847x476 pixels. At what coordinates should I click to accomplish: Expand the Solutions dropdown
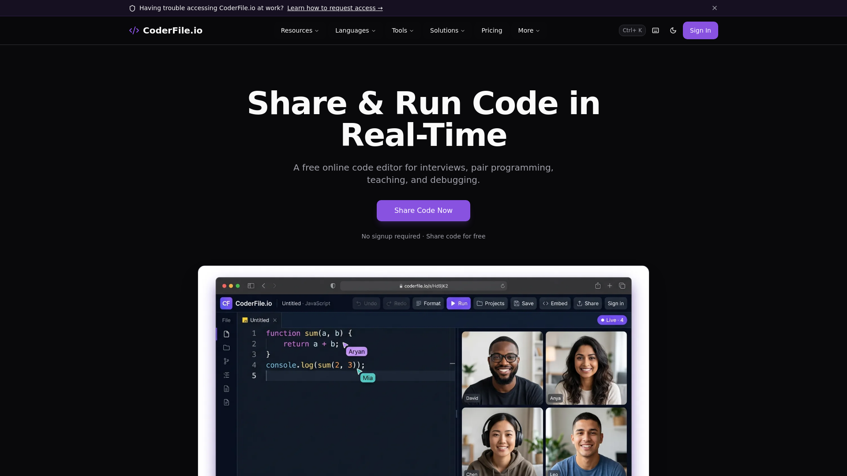pos(447,30)
